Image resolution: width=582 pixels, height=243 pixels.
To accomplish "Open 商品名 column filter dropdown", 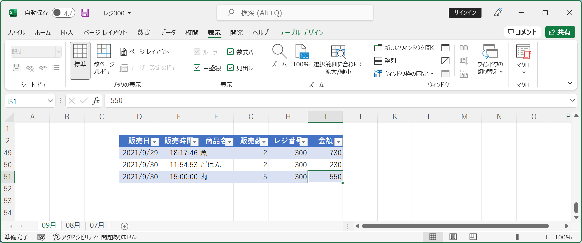I will (229, 142).
